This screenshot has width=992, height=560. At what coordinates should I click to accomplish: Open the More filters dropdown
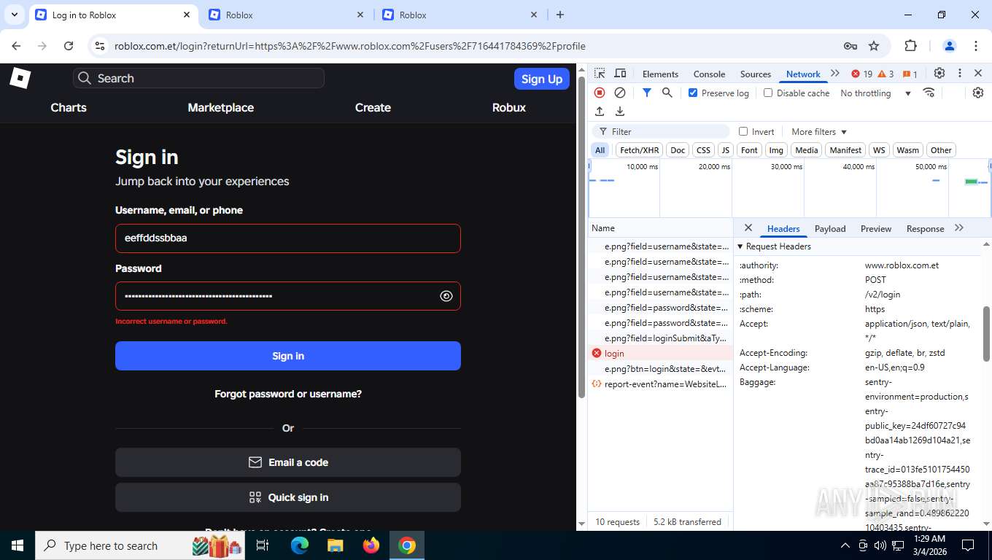pyautogui.click(x=818, y=131)
